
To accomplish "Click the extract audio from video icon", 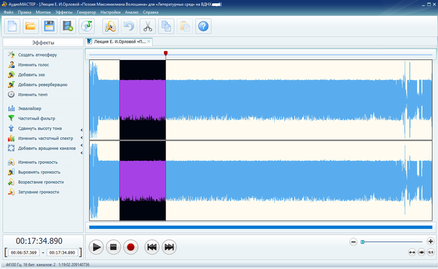I will 68,26.
